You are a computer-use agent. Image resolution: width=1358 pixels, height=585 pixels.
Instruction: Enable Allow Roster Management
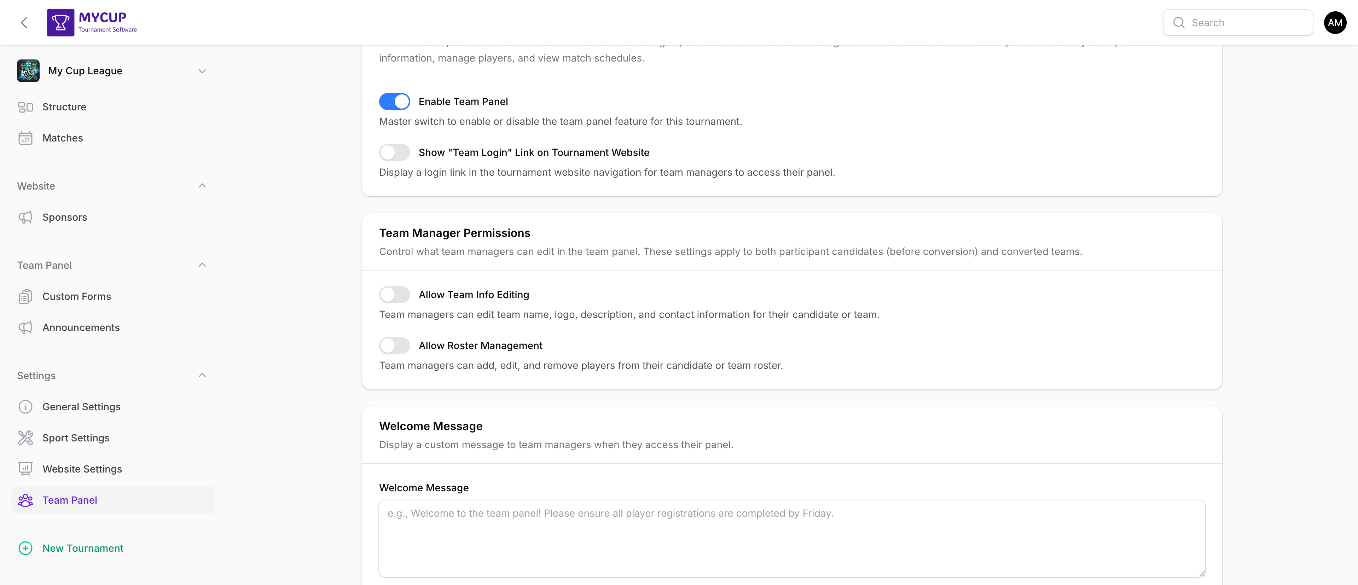point(394,345)
